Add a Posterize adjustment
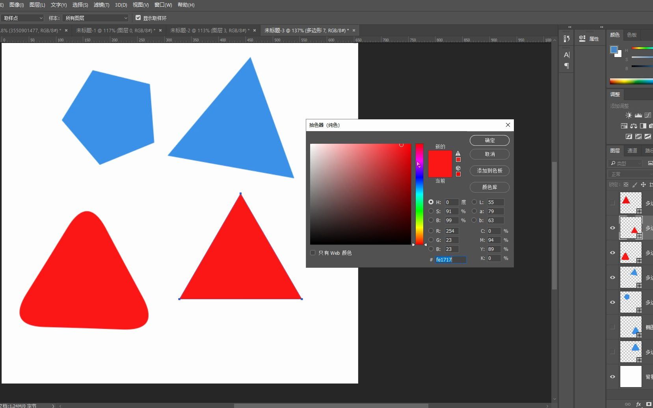The width and height of the screenshot is (653, 408). pyautogui.click(x=638, y=137)
